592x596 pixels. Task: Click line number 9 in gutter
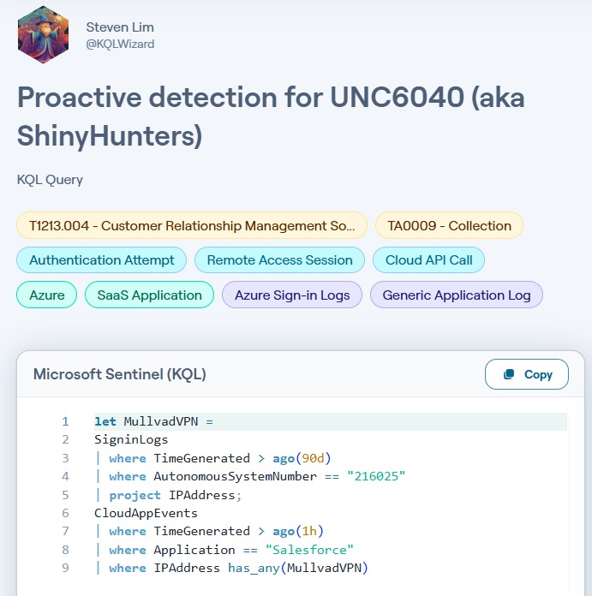(x=65, y=569)
